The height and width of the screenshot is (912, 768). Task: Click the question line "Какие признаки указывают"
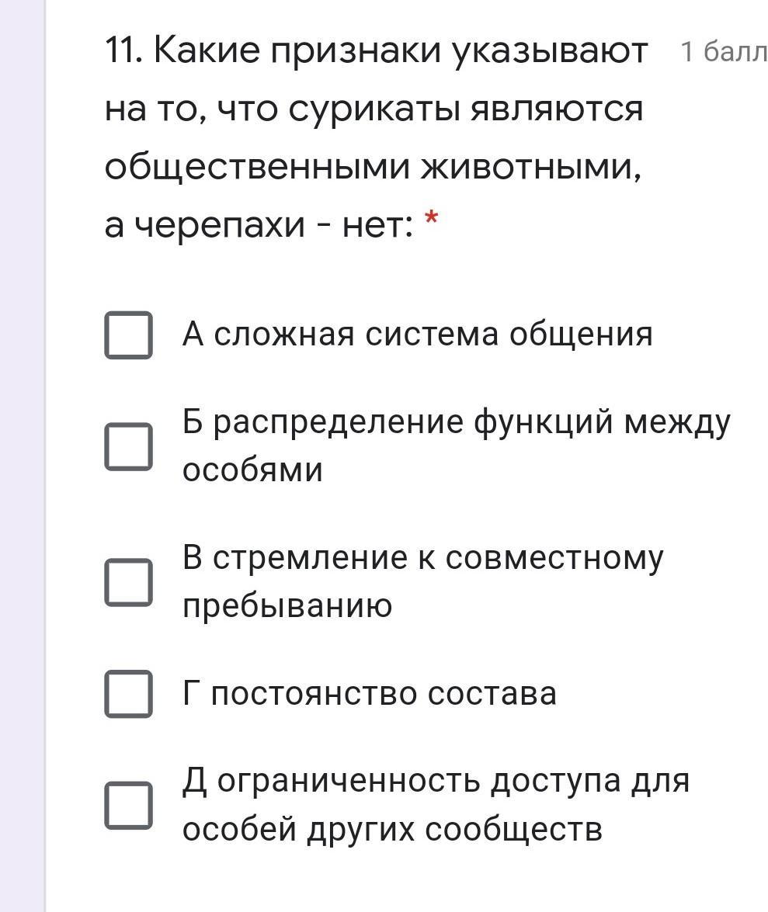click(x=400, y=52)
